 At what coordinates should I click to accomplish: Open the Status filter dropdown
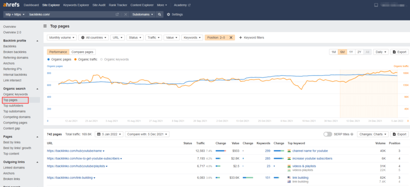pyautogui.click(x=135, y=38)
